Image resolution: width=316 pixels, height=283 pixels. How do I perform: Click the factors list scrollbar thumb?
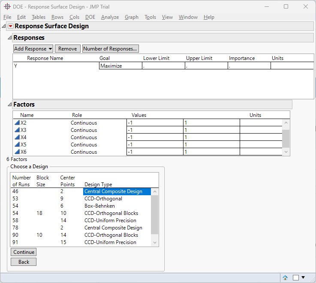tap(286, 139)
